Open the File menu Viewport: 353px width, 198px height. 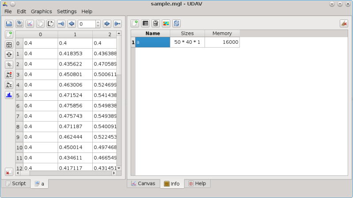pyautogui.click(x=8, y=11)
